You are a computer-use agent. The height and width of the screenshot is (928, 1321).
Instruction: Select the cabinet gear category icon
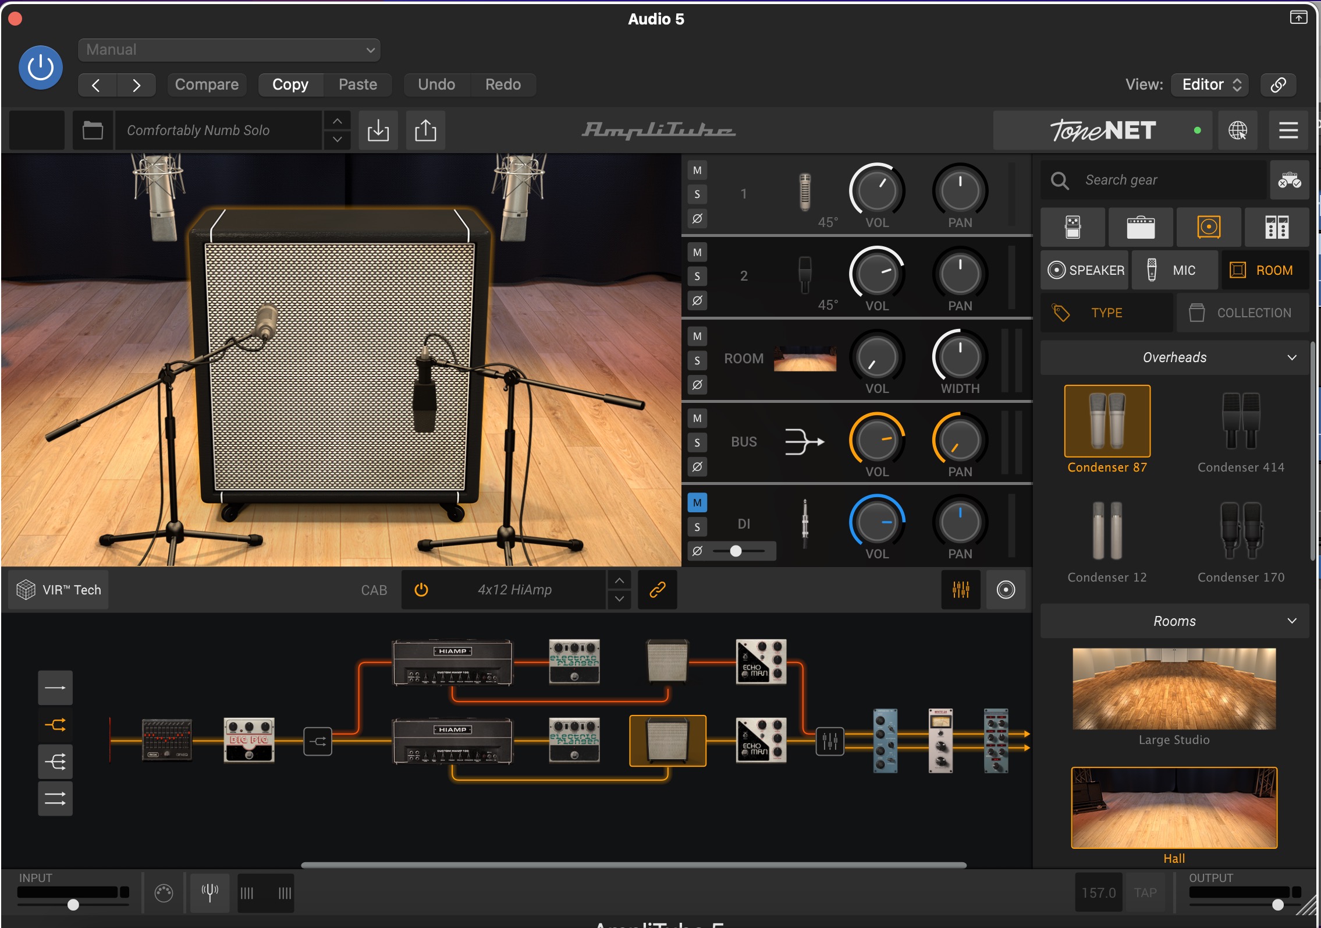(1209, 227)
